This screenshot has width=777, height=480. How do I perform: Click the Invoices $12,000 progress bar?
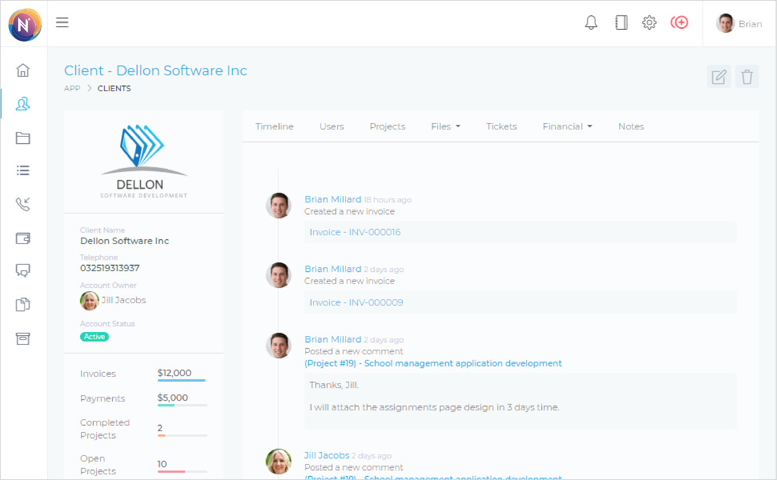(x=182, y=380)
